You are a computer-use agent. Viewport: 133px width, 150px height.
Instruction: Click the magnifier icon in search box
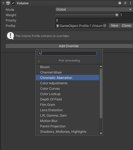(40, 53)
